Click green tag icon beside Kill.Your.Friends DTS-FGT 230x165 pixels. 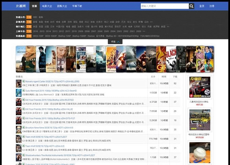pos(24,118)
